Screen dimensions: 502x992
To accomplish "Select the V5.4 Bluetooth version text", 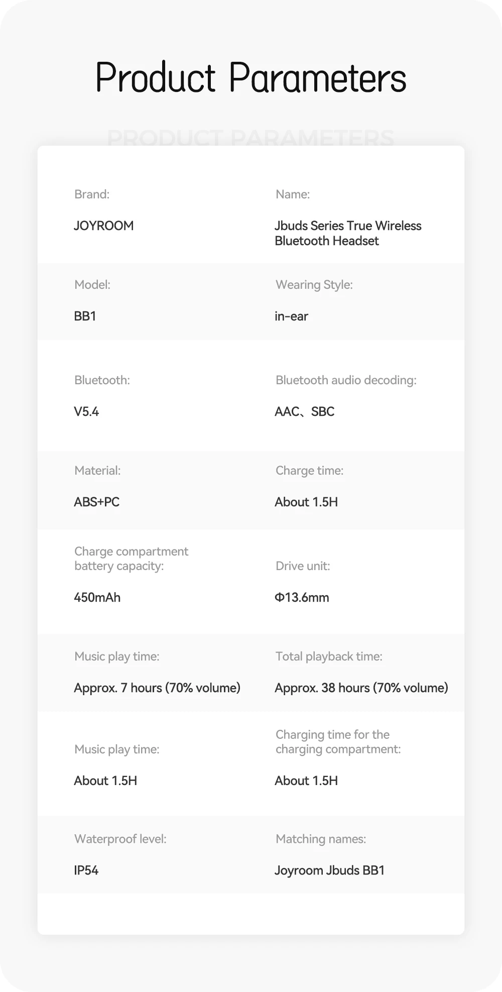I will click(86, 411).
